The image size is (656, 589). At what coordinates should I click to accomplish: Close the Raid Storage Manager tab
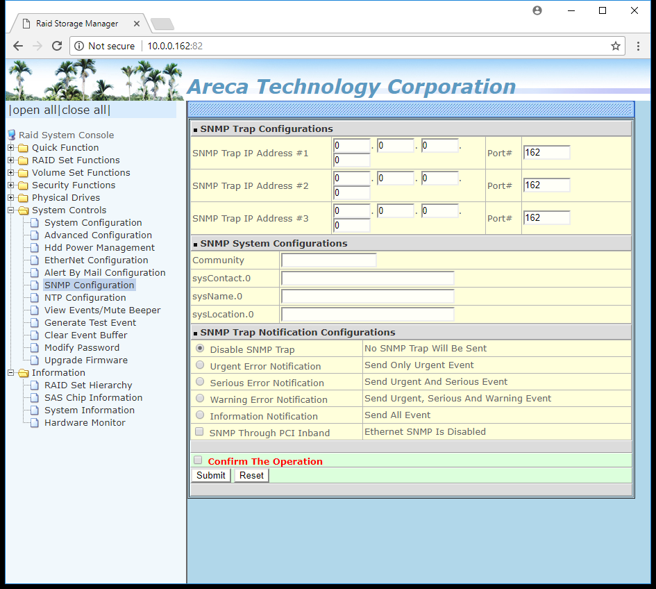click(136, 24)
